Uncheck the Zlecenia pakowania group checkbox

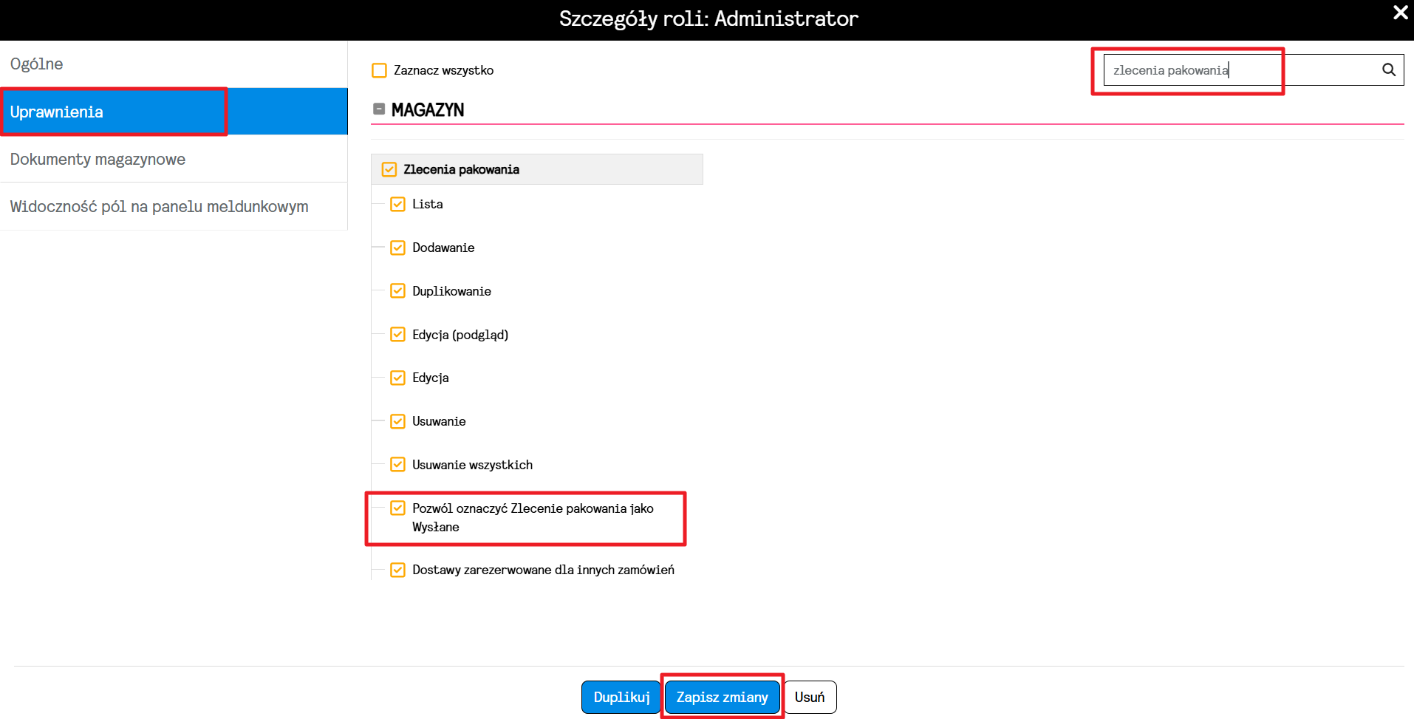tap(389, 169)
